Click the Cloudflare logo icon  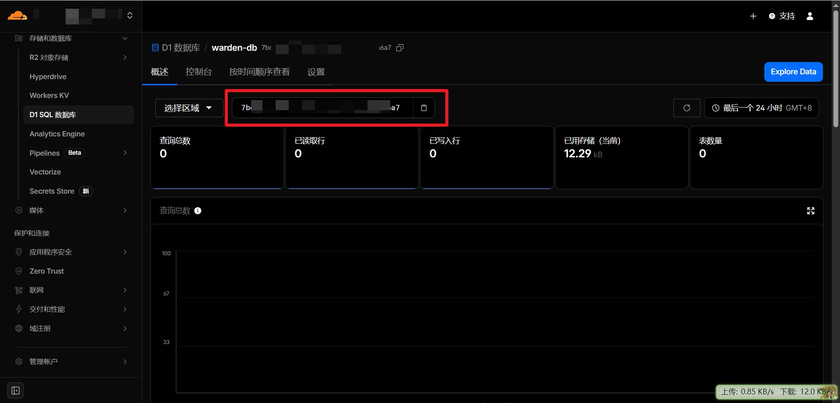pos(17,16)
